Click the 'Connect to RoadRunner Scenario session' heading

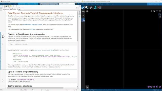[26, 34]
